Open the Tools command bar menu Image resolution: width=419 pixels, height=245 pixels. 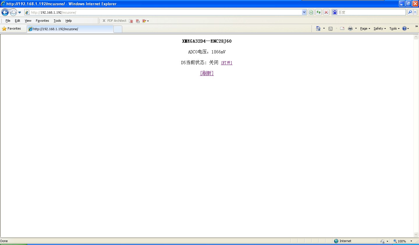coord(395,28)
